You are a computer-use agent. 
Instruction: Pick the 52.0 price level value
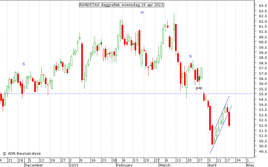pyautogui.click(x=263, y=126)
